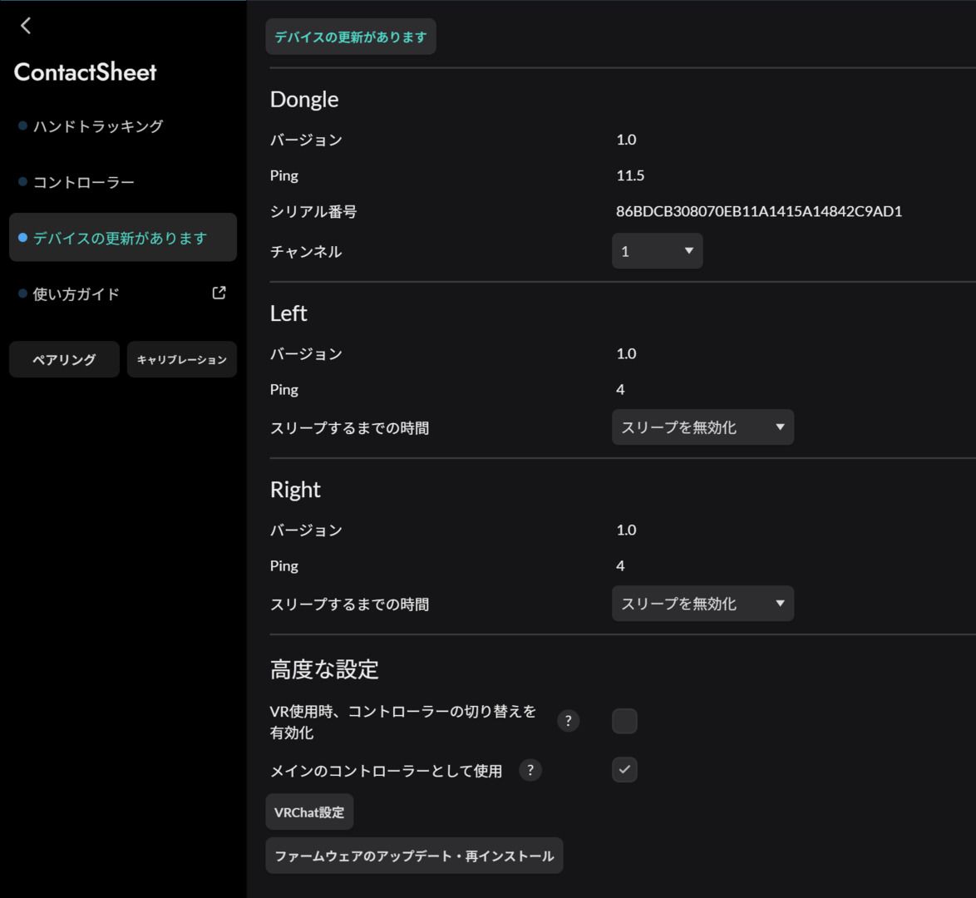Screen dimensions: 976x898
Task: Click the blue dot beside デバイスの更新があります
Action: [x=21, y=237]
